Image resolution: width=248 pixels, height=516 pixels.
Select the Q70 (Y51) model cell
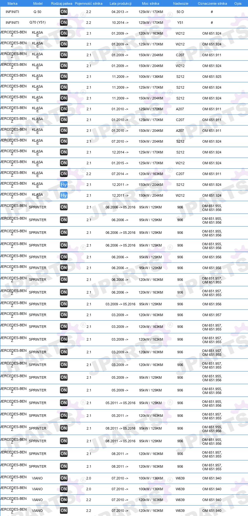point(37,23)
